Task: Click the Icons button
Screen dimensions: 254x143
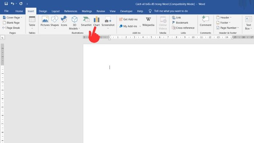Action: pyautogui.click(x=64, y=21)
